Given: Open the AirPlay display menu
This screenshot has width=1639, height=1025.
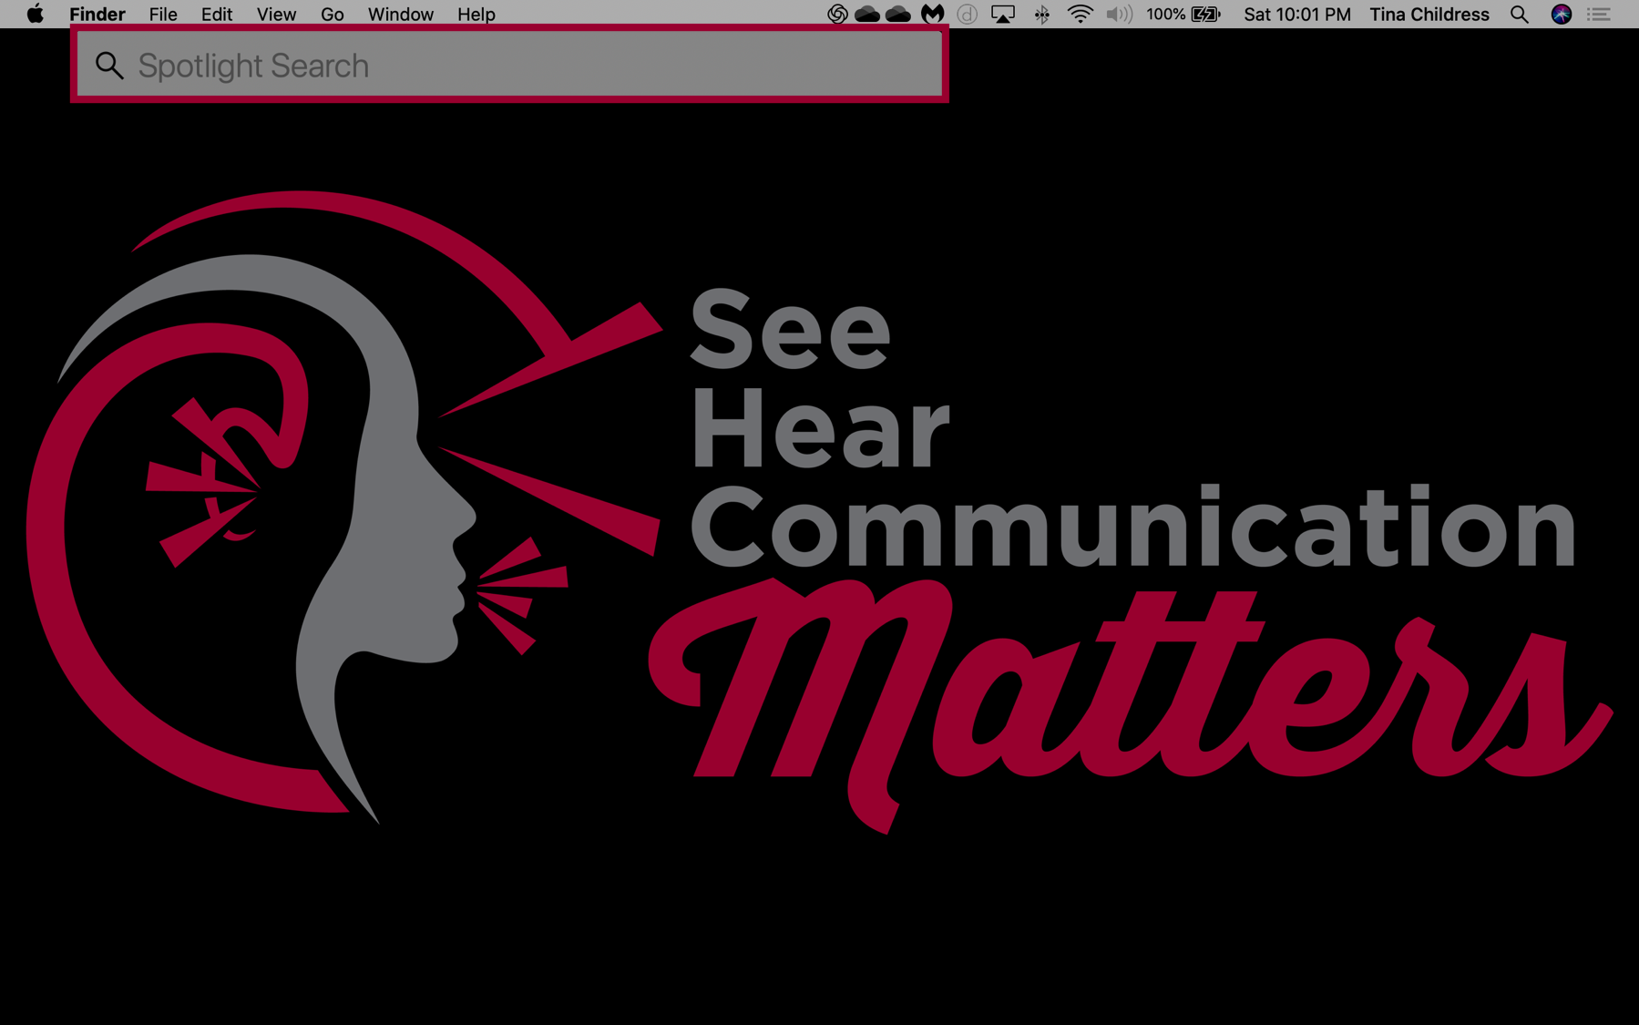Looking at the screenshot, I should (x=1002, y=15).
